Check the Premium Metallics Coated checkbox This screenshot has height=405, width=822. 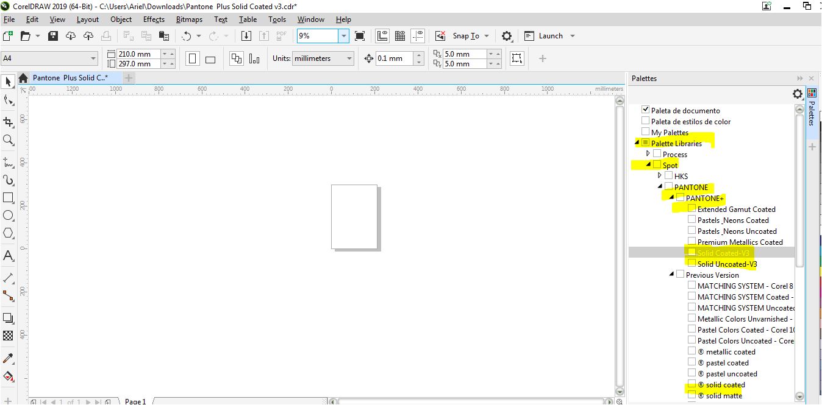pyautogui.click(x=692, y=242)
